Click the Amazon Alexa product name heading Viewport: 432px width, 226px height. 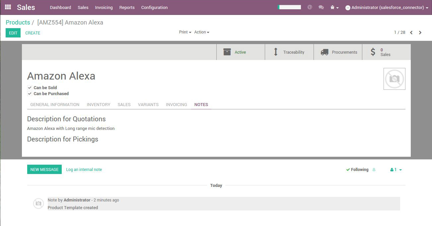click(x=61, y=76)
